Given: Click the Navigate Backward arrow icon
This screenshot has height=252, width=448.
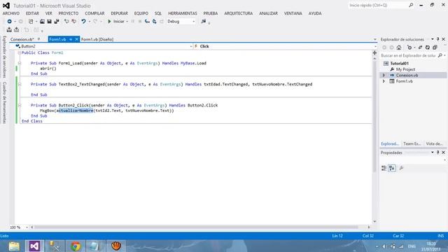Looking at the screenshot, I should tap(9, 22).
